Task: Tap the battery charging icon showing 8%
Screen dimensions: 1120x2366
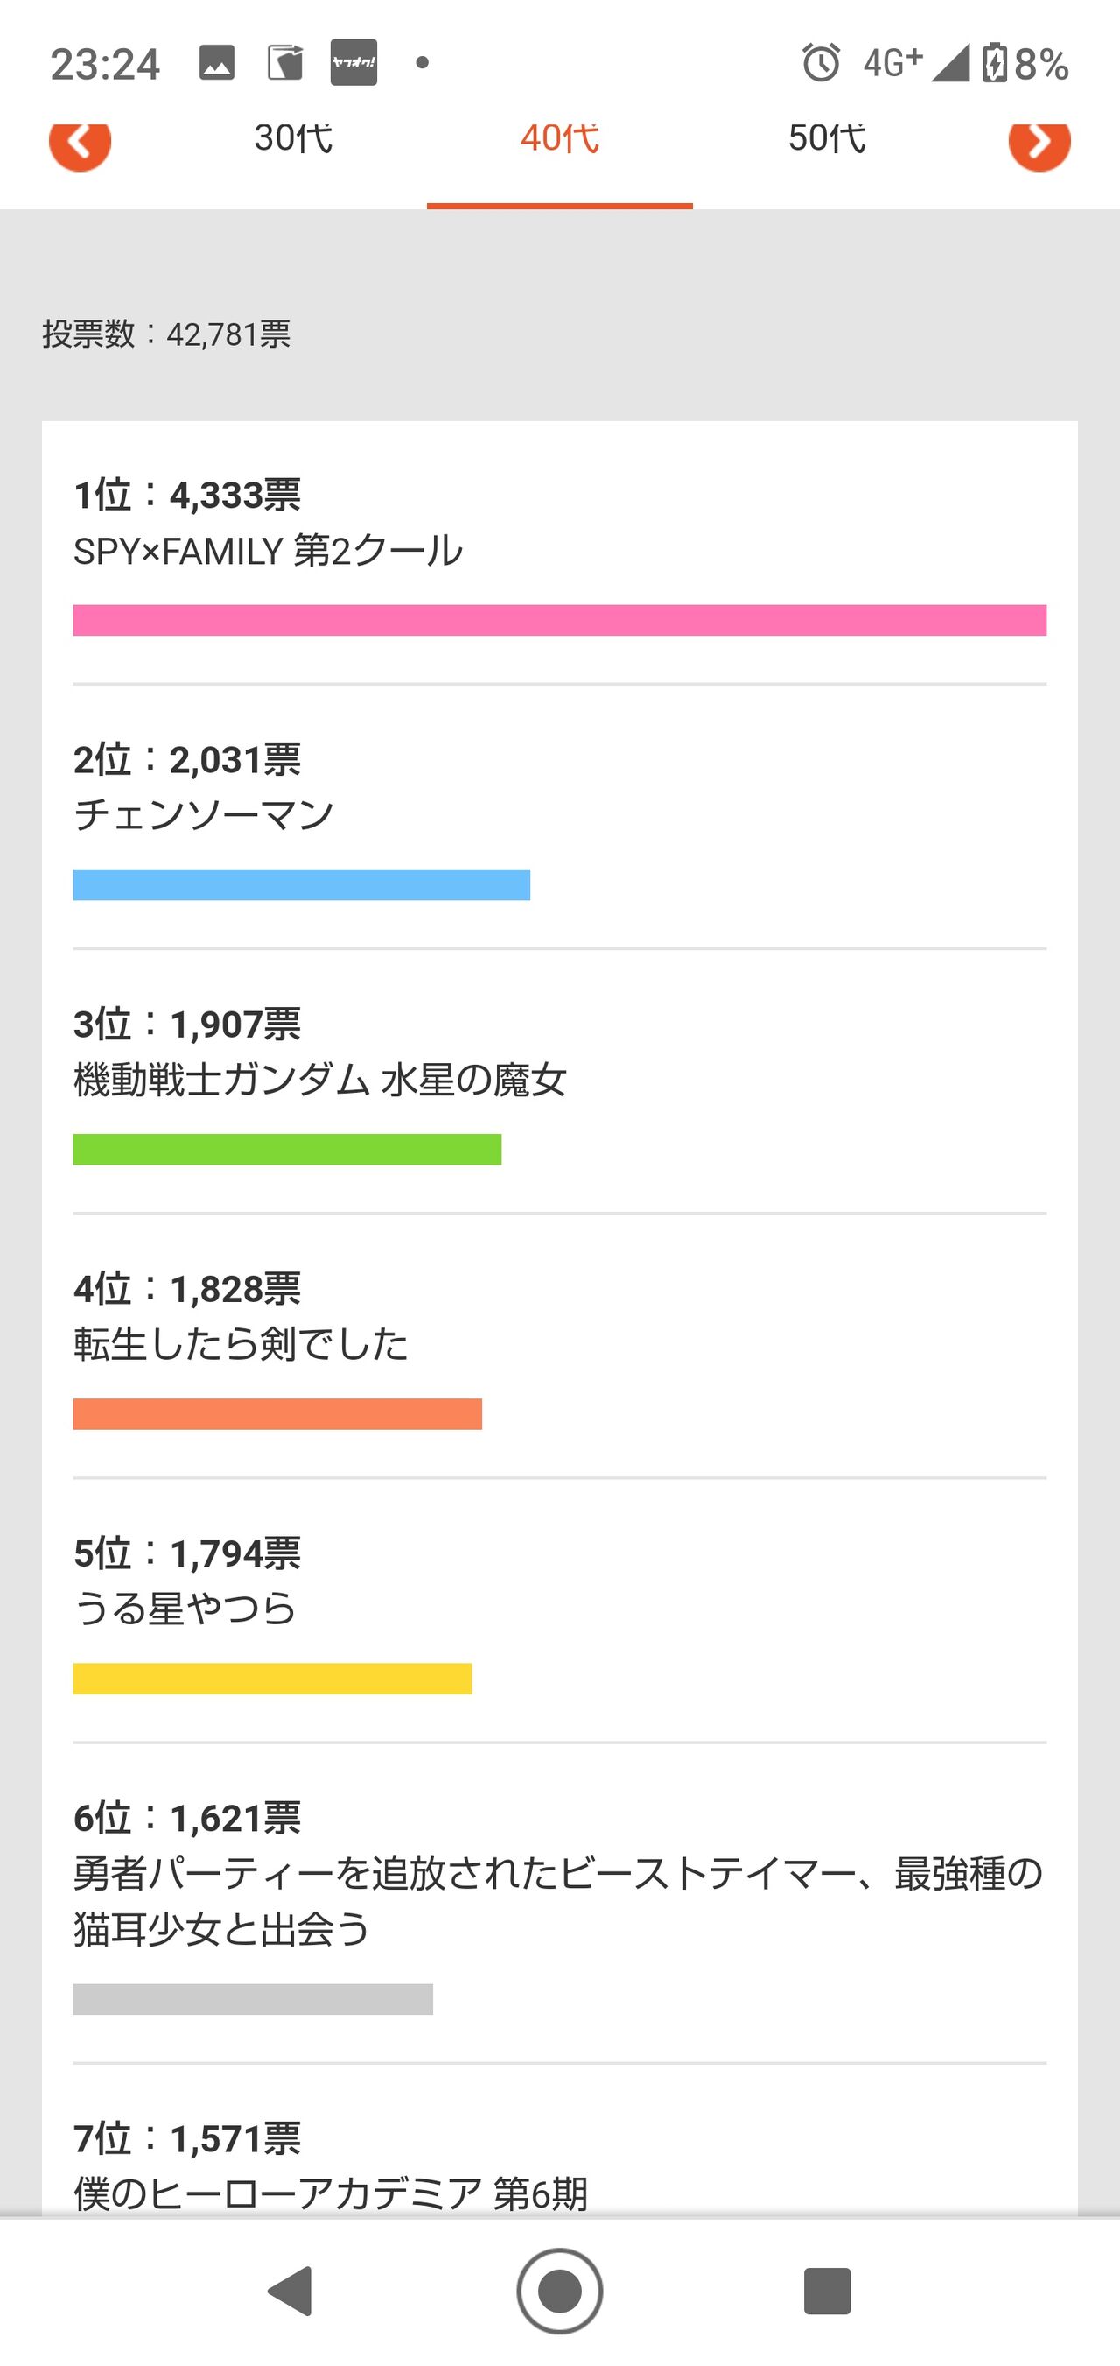Action: click(x=994, y=63)
